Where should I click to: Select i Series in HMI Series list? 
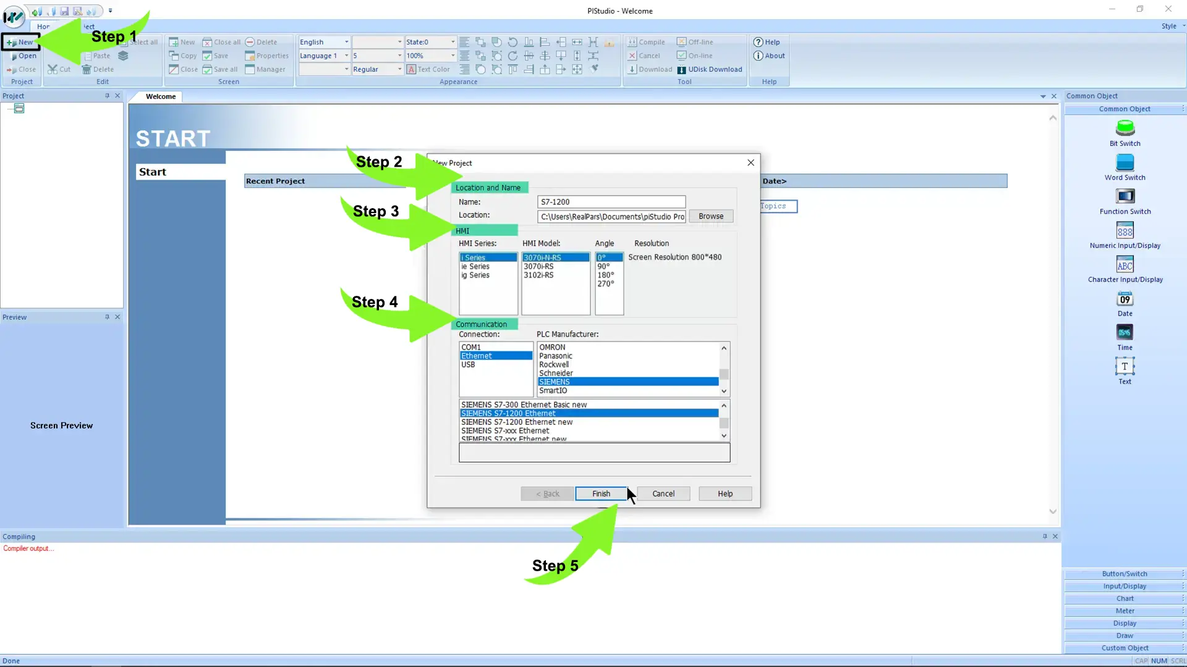[x=488, y=258]
